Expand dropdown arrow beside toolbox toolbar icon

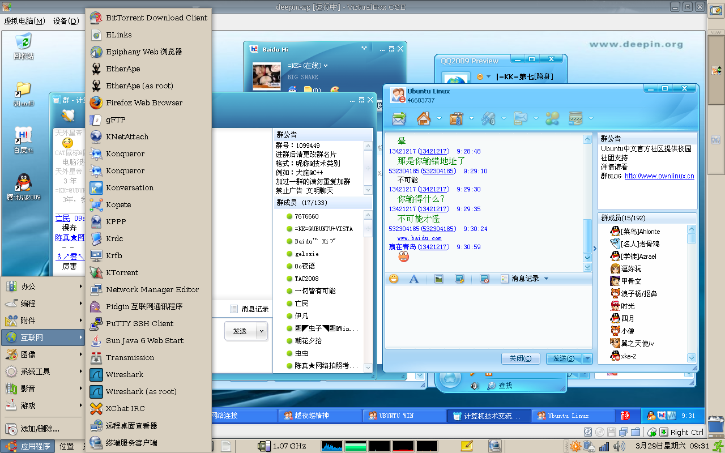click(x=471, y=118)
